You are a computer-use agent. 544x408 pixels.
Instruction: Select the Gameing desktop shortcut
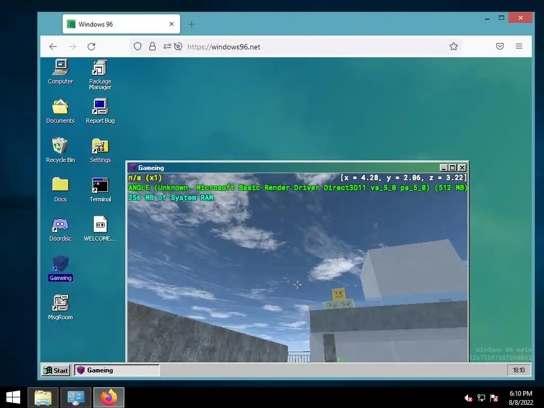pyautogui.click(x=61, y=268)
